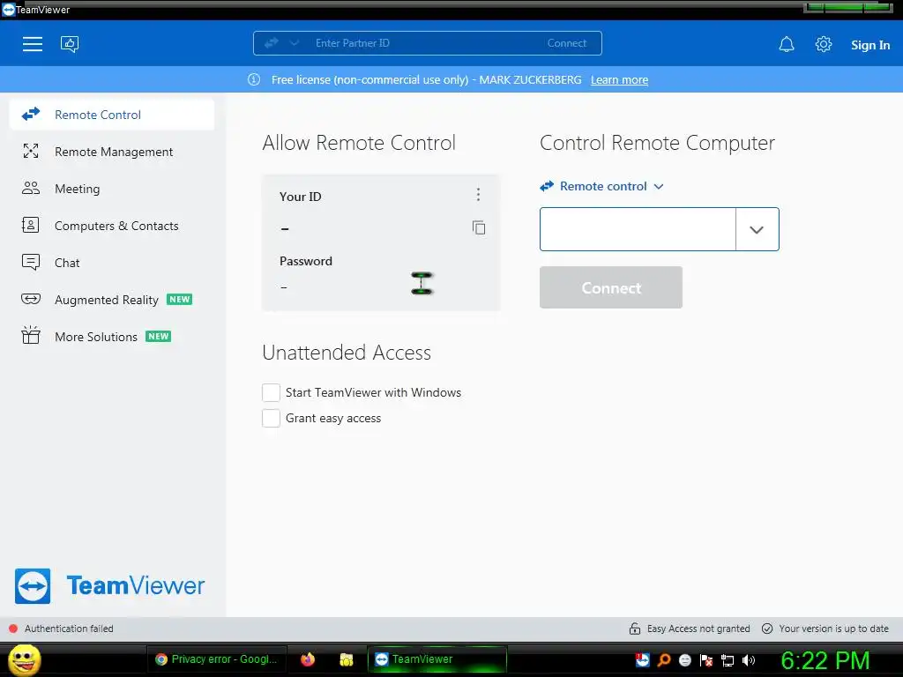Click the flag tray icon
The image size is (903, 677).
[x=706, y=660]
